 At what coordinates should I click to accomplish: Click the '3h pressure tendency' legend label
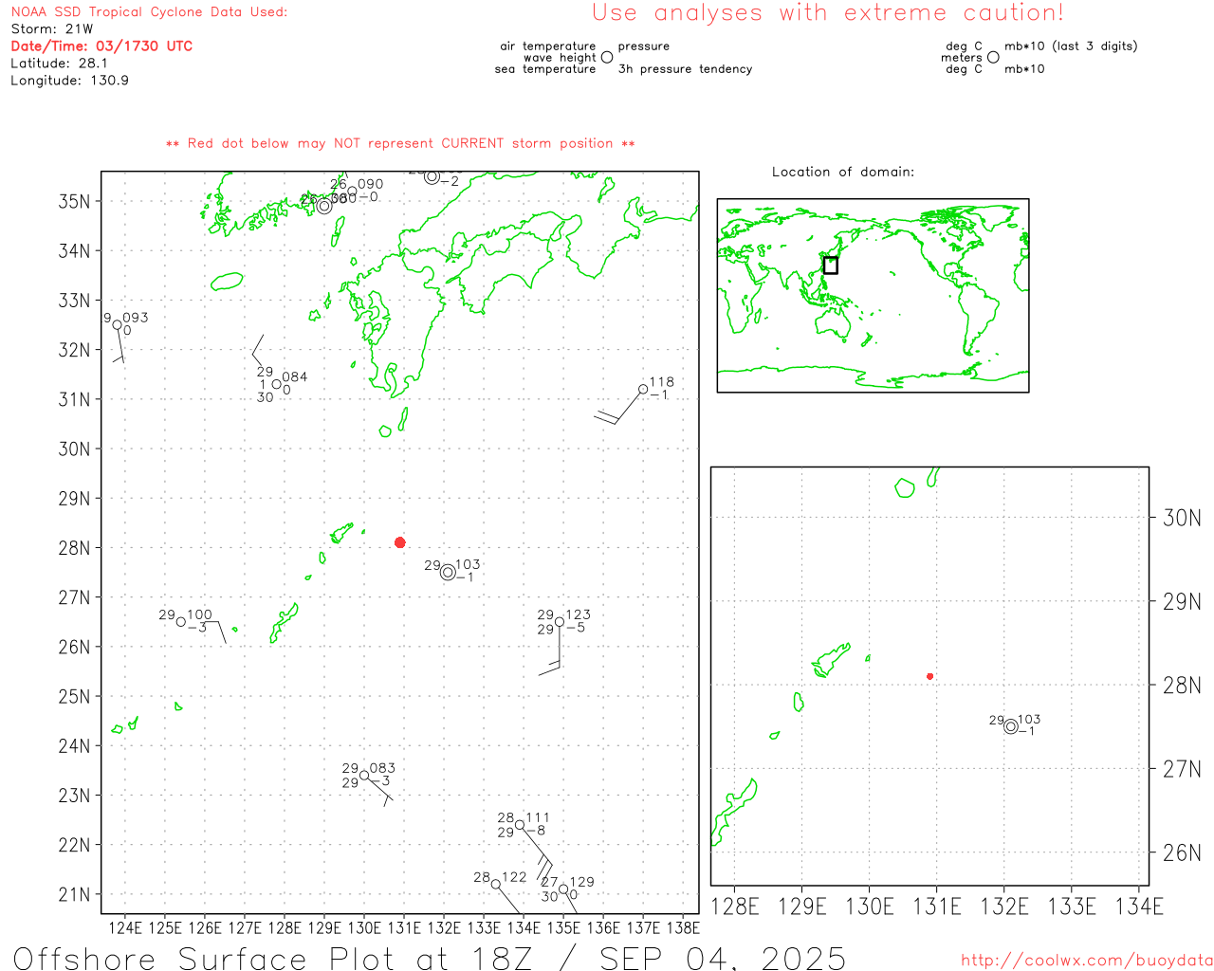point(685,69)
